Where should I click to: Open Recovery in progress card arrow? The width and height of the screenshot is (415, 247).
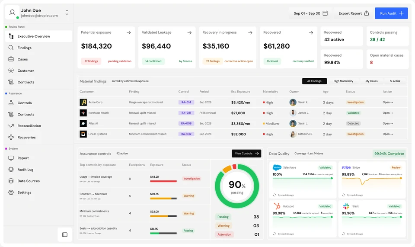250,32
